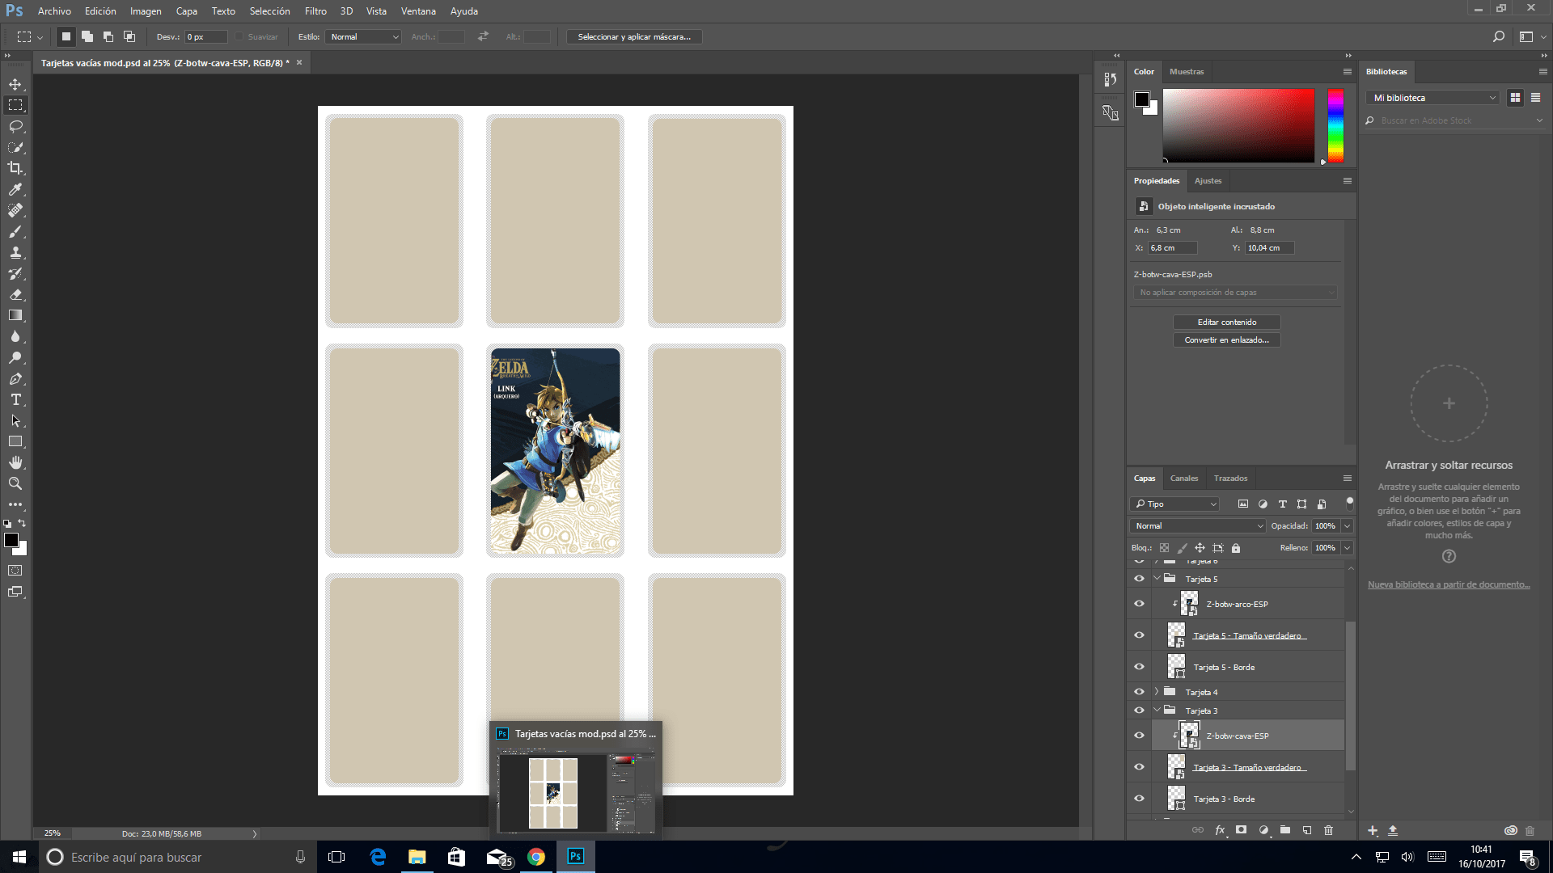
Task: Click the rainbow hue slider strip
Action: click(1335, 125)
